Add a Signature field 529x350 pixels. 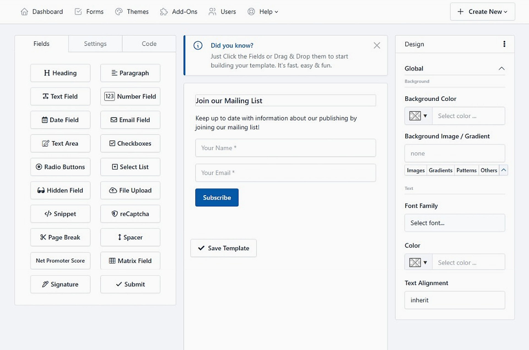pyautogui.click(x=60, y=284)
